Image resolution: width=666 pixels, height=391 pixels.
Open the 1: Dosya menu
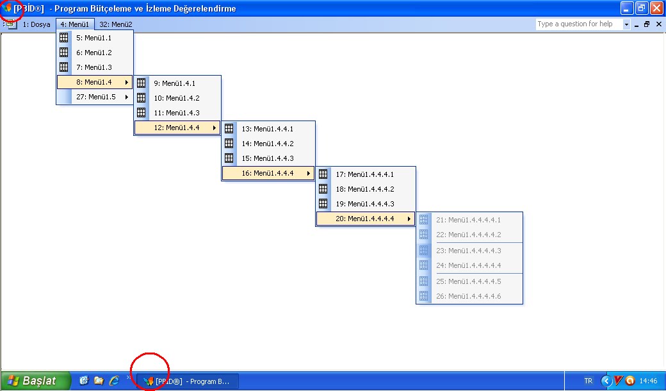(37, 24)
